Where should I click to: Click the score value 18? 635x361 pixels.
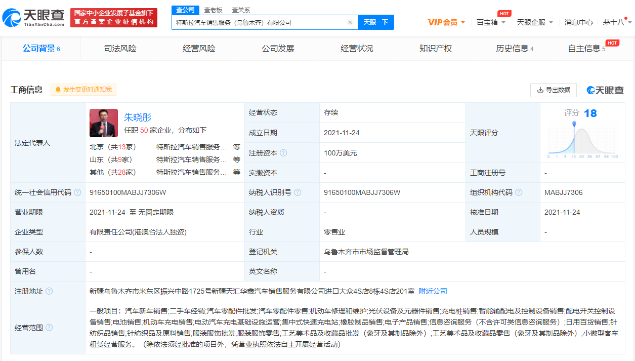coord(590,113)
